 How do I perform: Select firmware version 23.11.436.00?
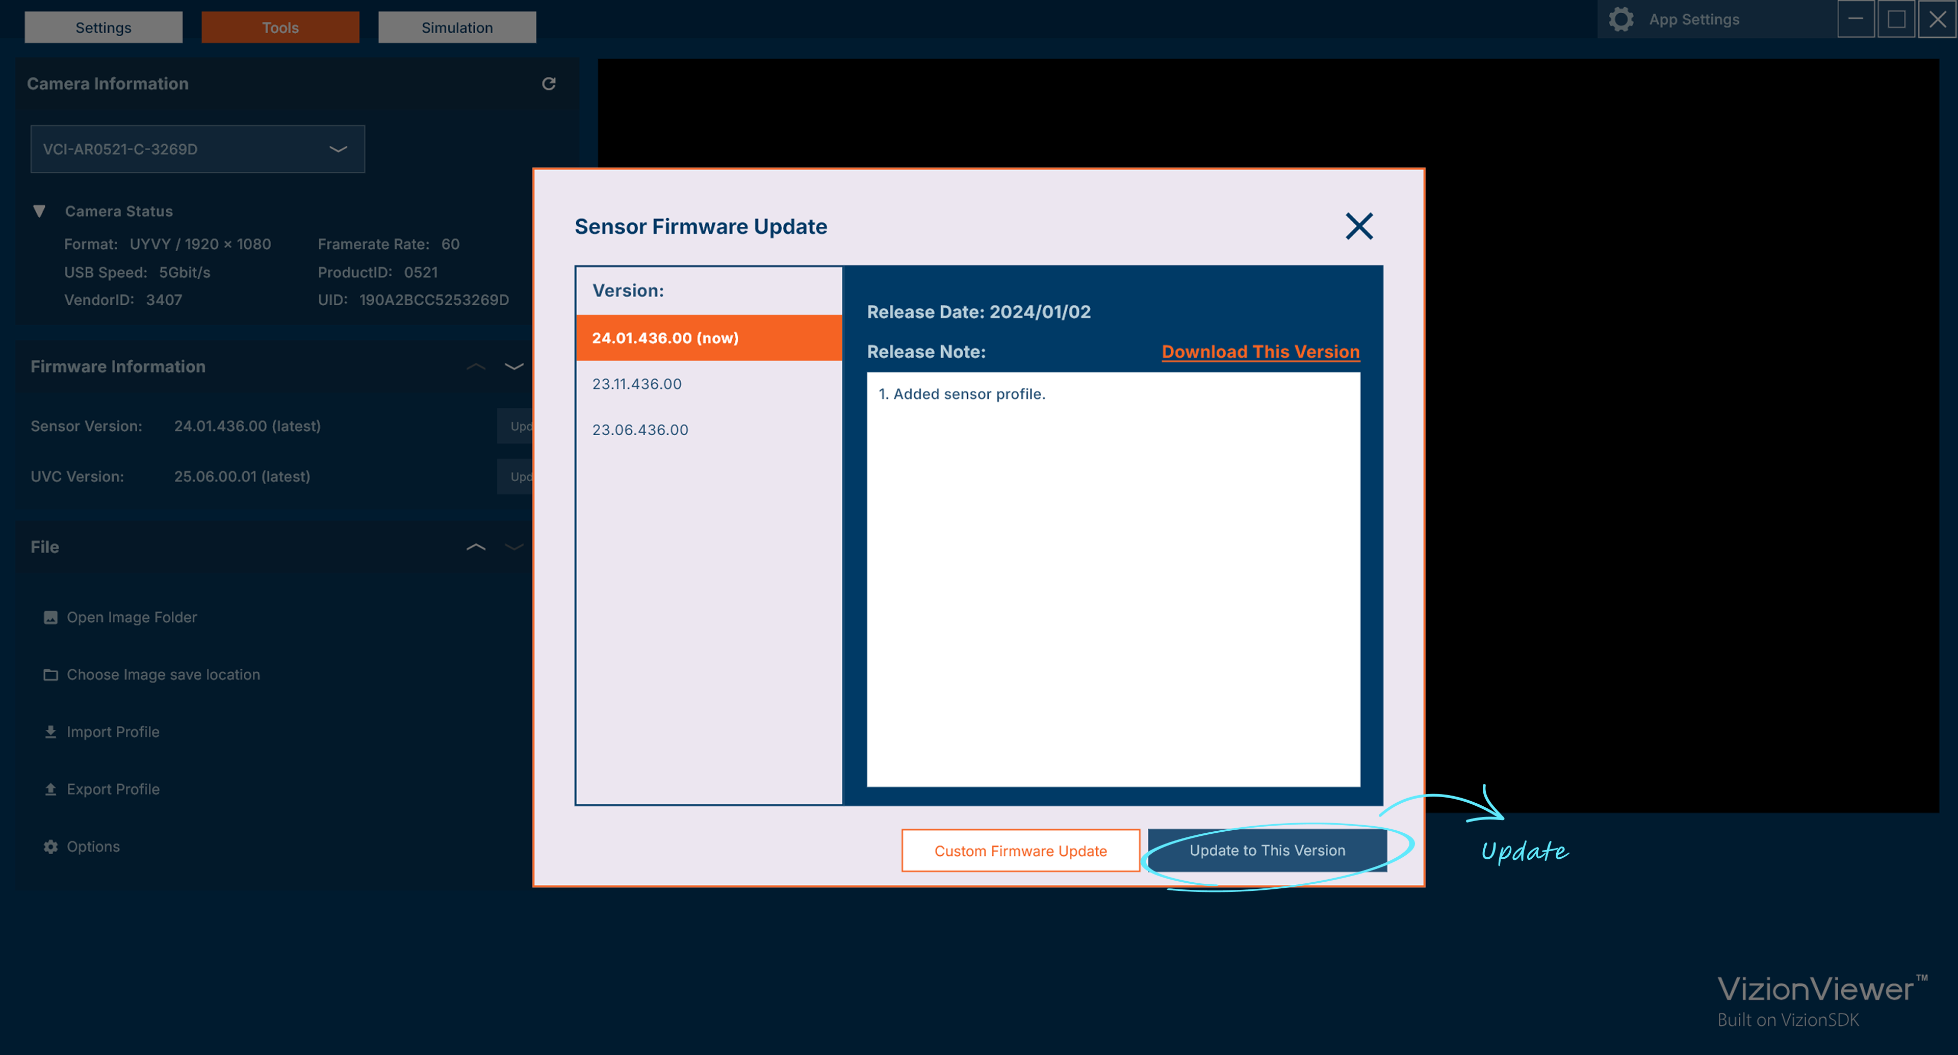coord(637,384)
